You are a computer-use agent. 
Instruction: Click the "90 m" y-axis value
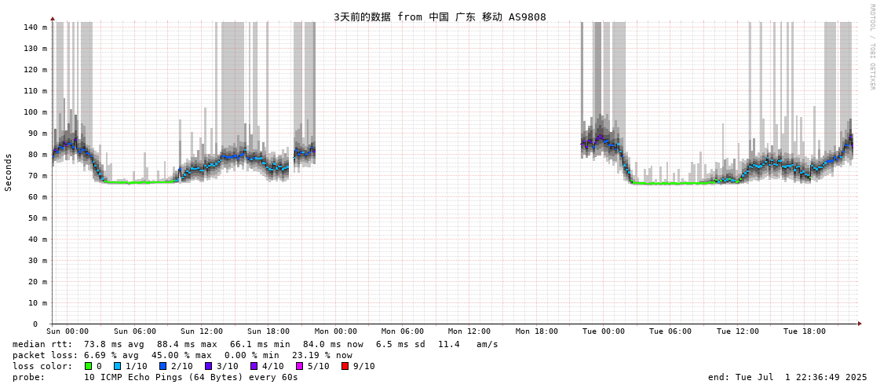click(38, 133)
